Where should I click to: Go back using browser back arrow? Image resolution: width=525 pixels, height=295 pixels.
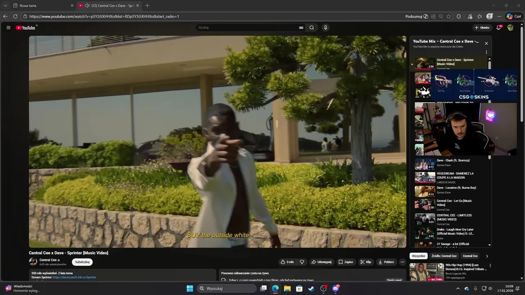pos(5,16)
